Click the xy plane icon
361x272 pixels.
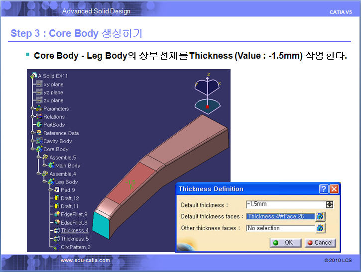point(39,84)
